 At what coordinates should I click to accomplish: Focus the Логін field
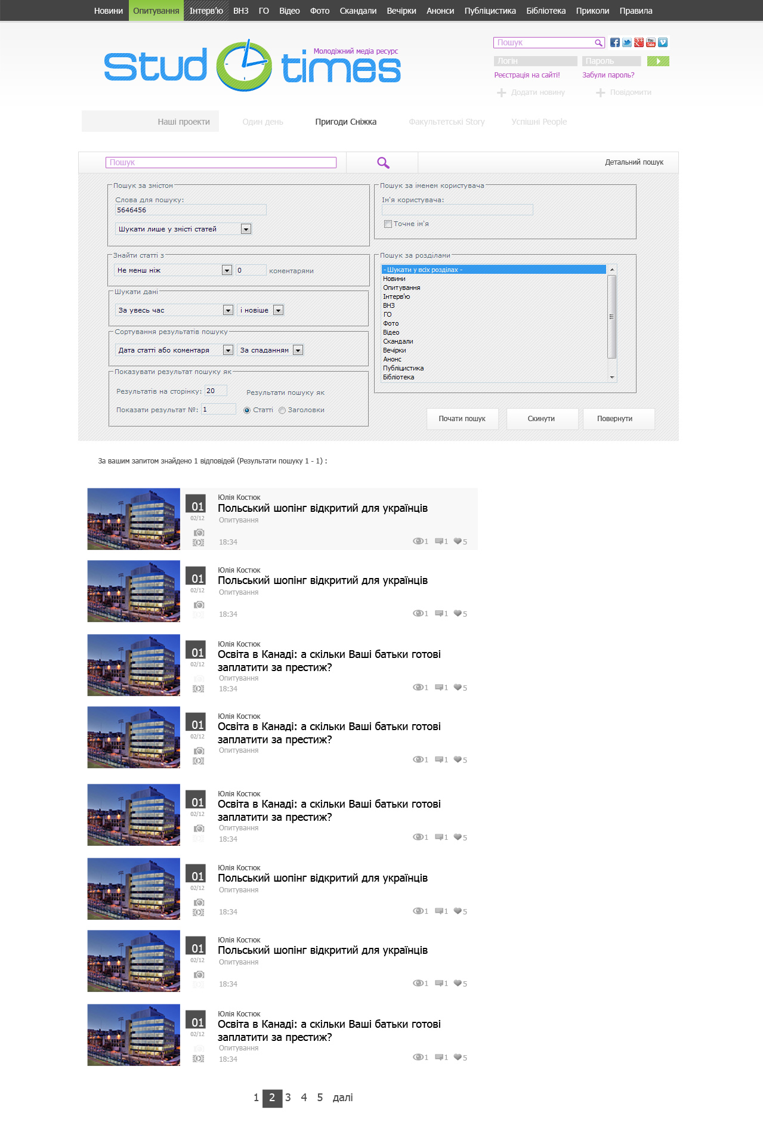click(x=536, y=61)
